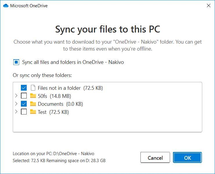Expand the Test folder tree

(x=16, y=112)
